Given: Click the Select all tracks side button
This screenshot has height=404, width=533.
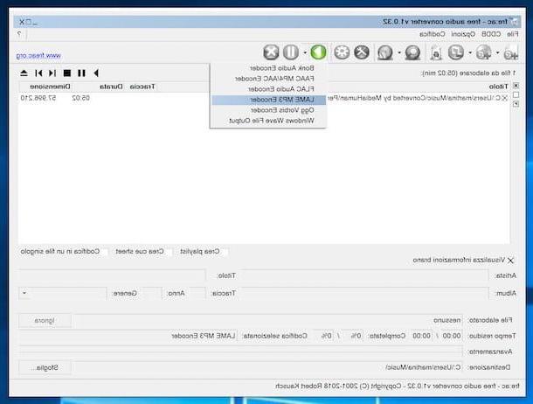Looking at the screenshot, I should pos(516,86).
